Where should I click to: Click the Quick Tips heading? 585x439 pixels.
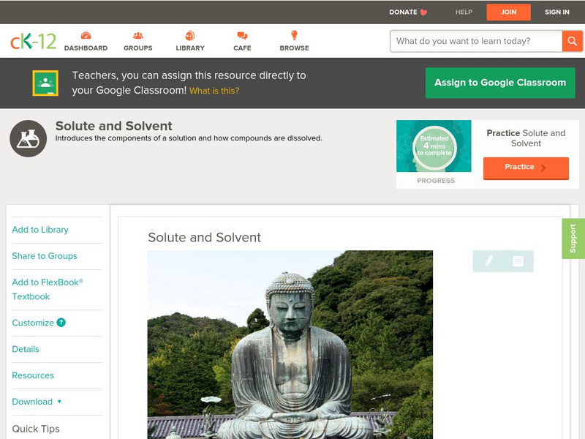point(36,429)
